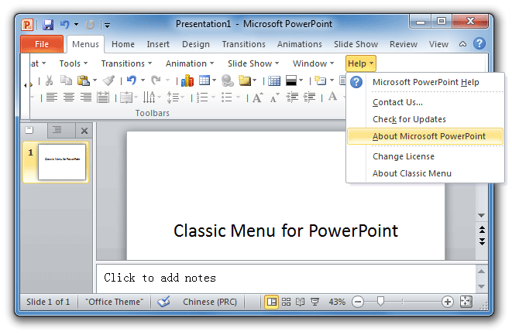The height and width of the screenshot is (335, 512).
Task: Justify text icon
Action: coord(103,97)
